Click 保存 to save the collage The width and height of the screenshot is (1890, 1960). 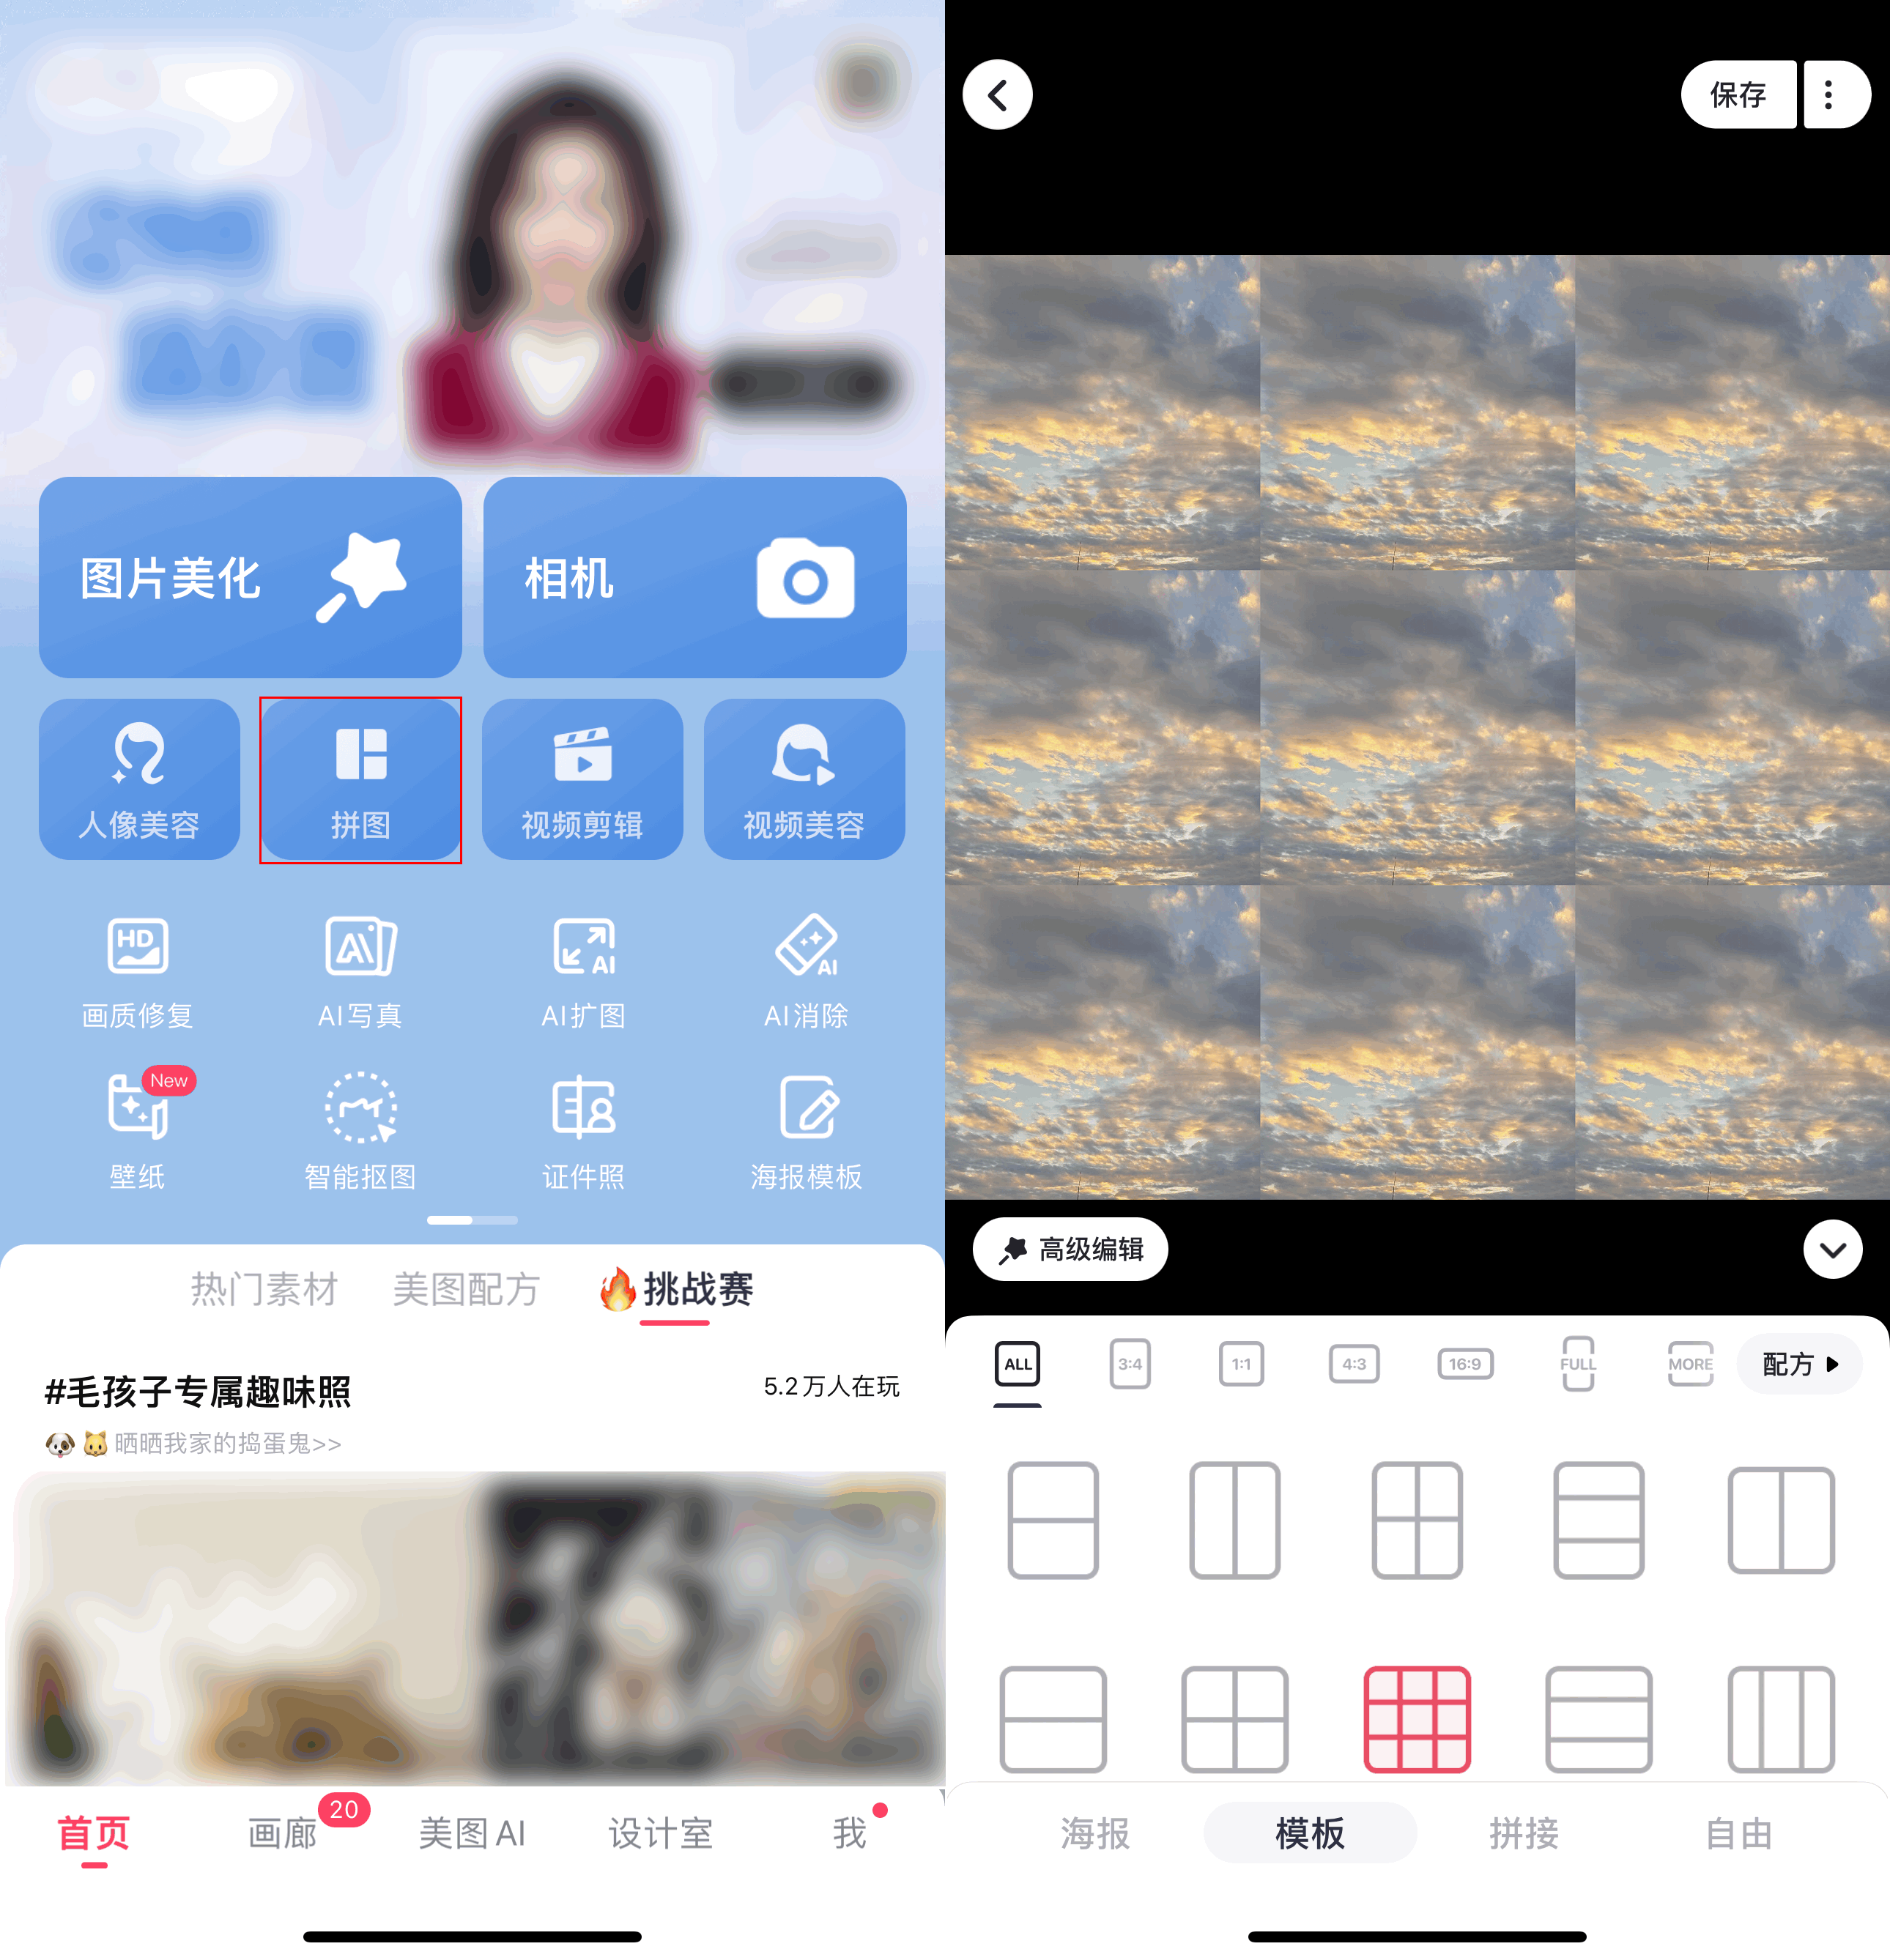1740,94
